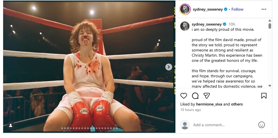Click the caption author avatar

coord(185,26)
